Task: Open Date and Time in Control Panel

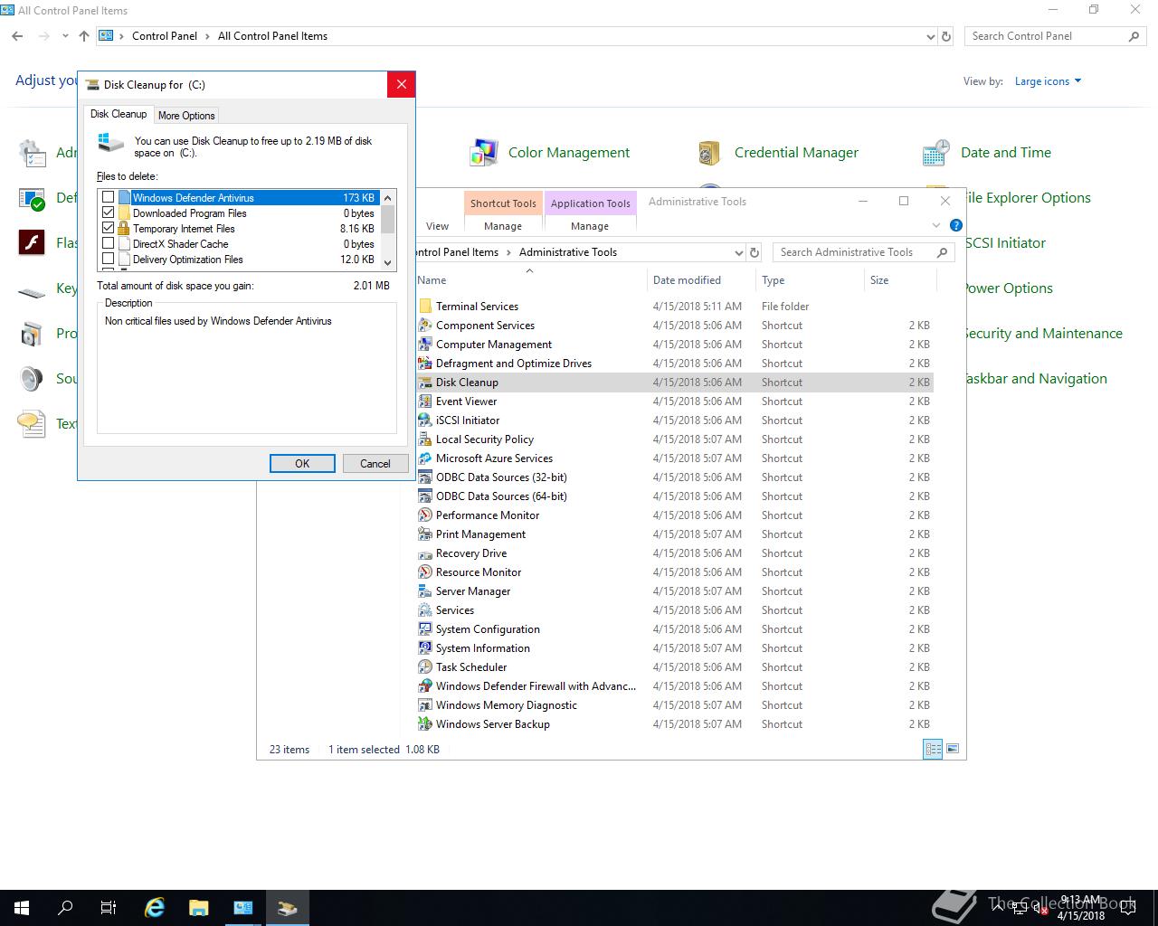Action: 986,153
